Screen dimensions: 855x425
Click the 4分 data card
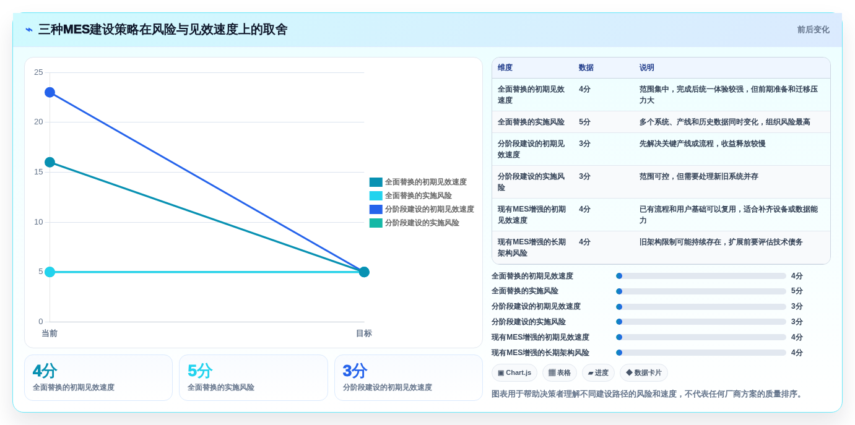click(x=98, y=377)
